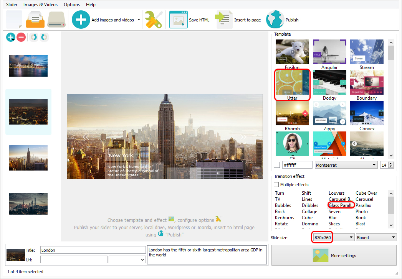Select the Hong Kong skyline slide thumbnail
The image size is (402, 279).
[28, 66]
